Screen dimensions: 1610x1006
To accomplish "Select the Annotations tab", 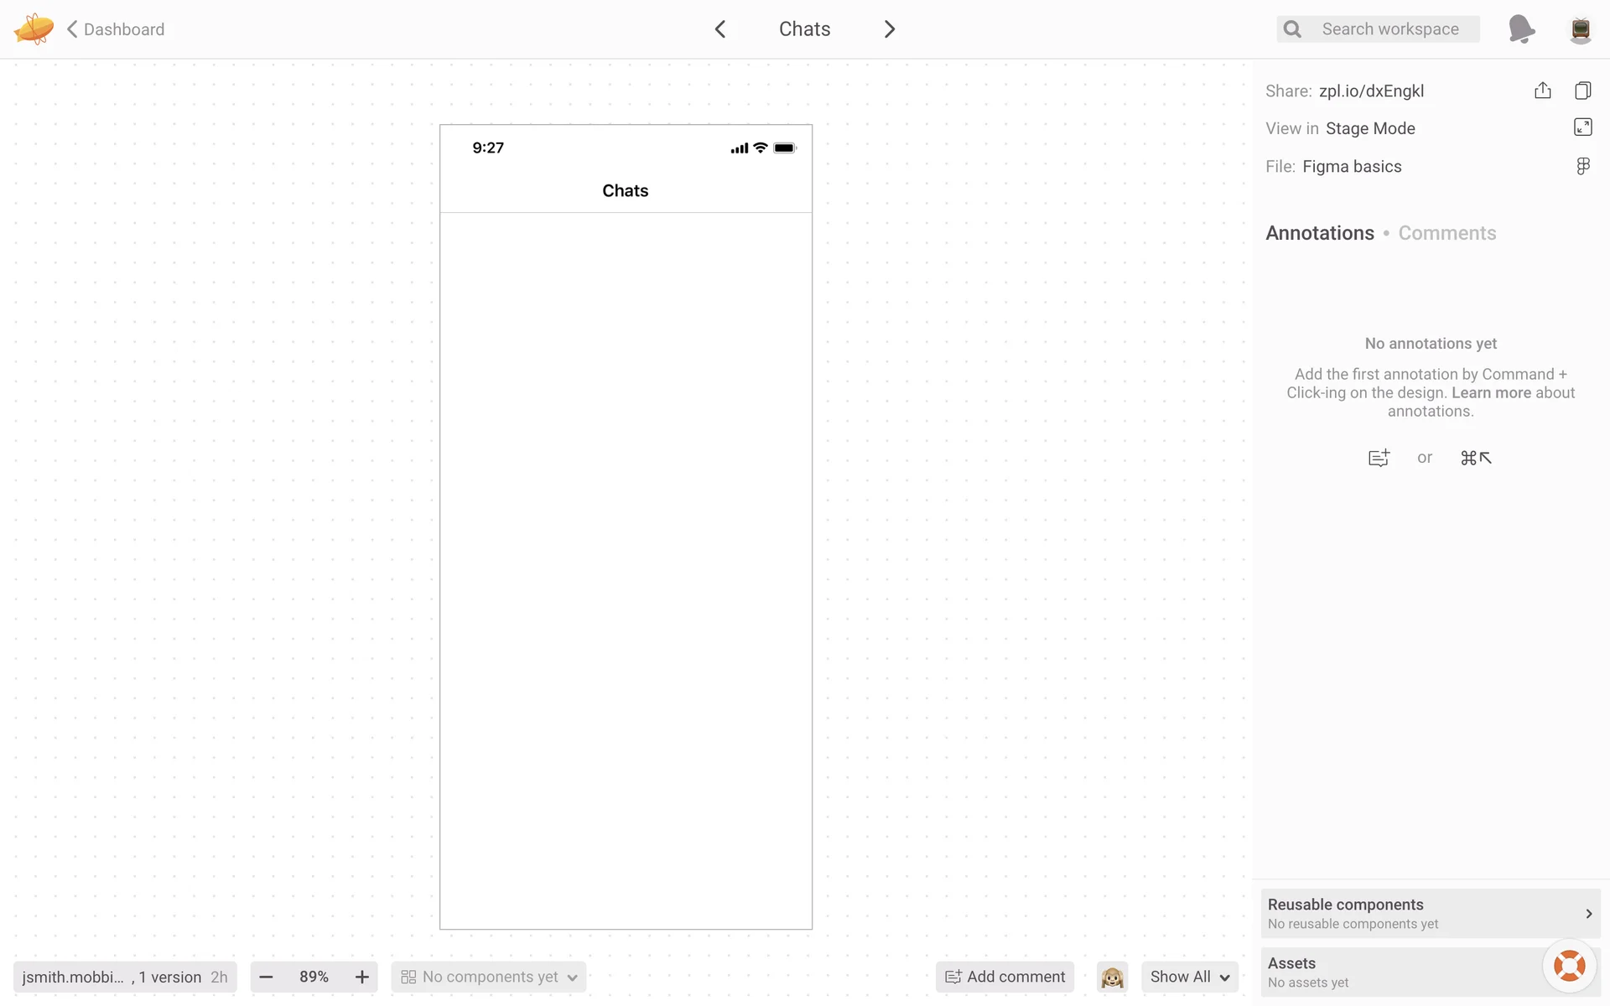I will 1319,233.
